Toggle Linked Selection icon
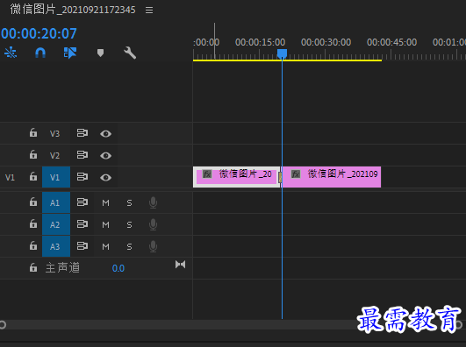Viewport: 466px width, 347px height. (70, 53)
